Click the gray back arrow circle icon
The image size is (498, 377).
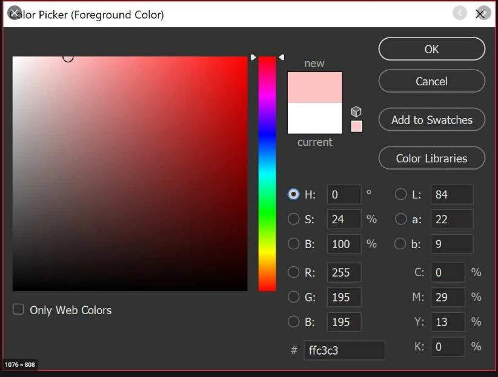(x=460, y=13)
